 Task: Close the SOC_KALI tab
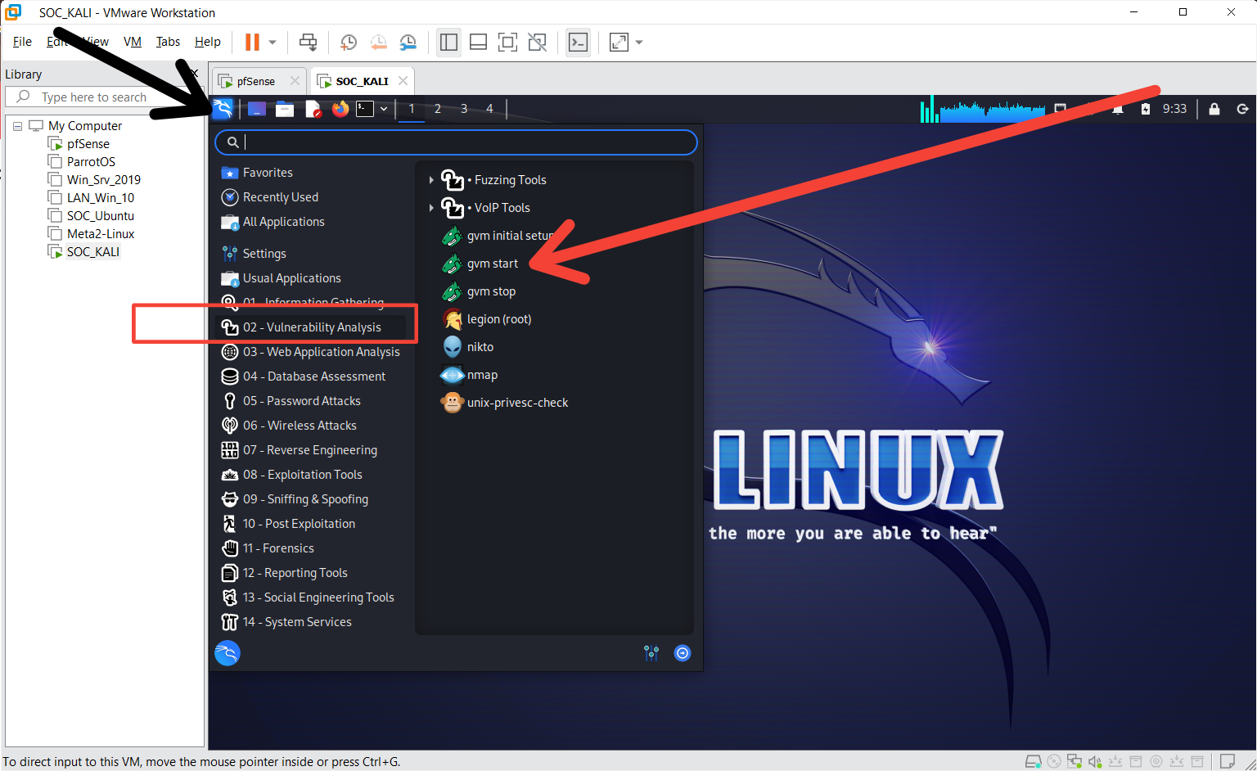click(x=403, y=80)
